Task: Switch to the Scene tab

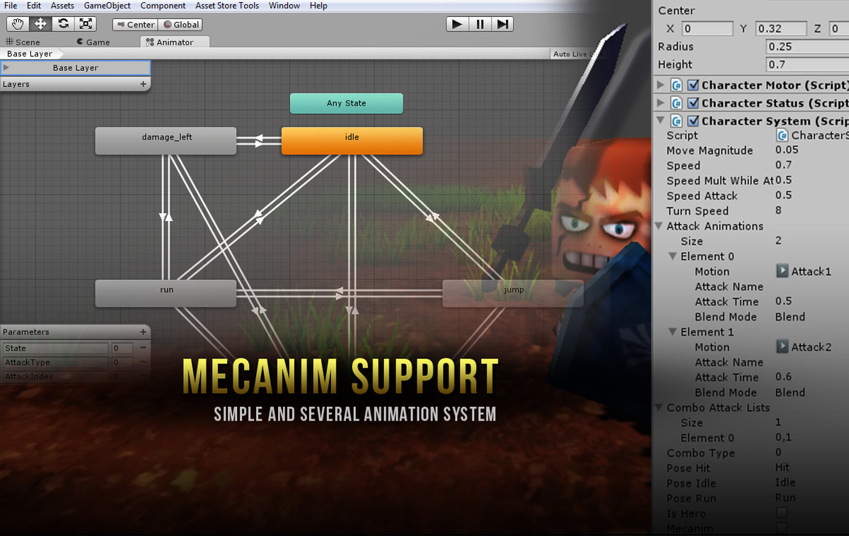Action: click(23, 42)
